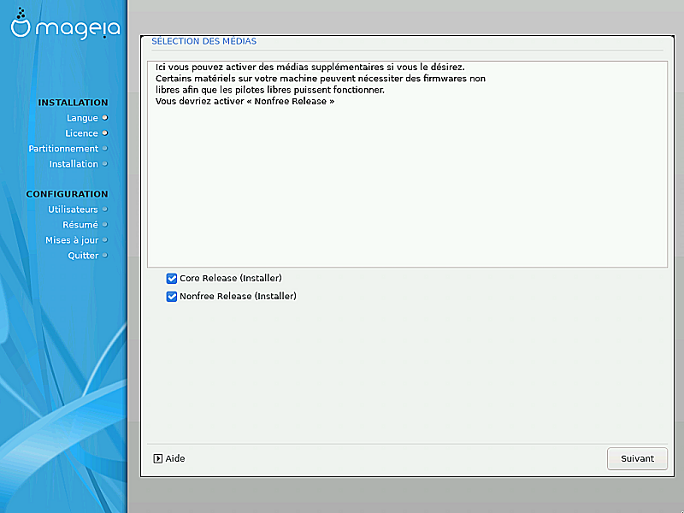Click the step indicator dot beside Partitionnement
Viewport: 684px width, 513px height.
point(104,148)
